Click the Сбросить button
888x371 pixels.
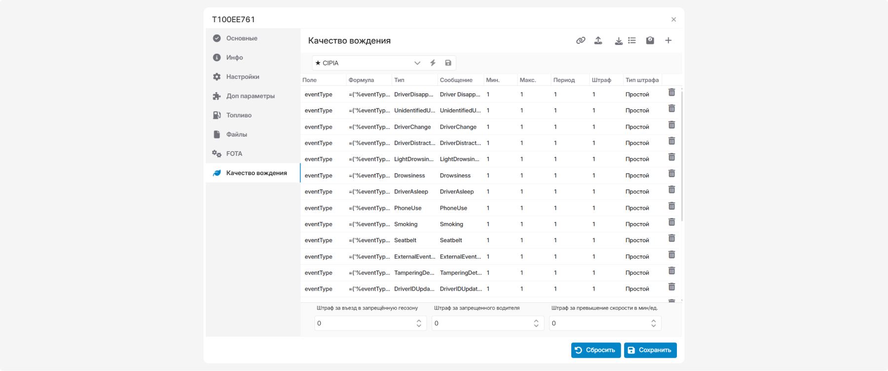[x=596, y=350]
